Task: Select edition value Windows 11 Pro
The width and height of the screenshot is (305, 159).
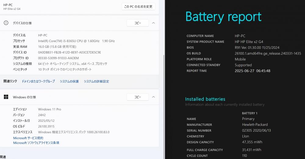Action: point(50,109)
